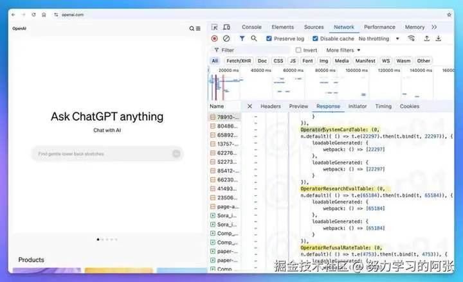Click the openai.com address bar

point(73,15)
